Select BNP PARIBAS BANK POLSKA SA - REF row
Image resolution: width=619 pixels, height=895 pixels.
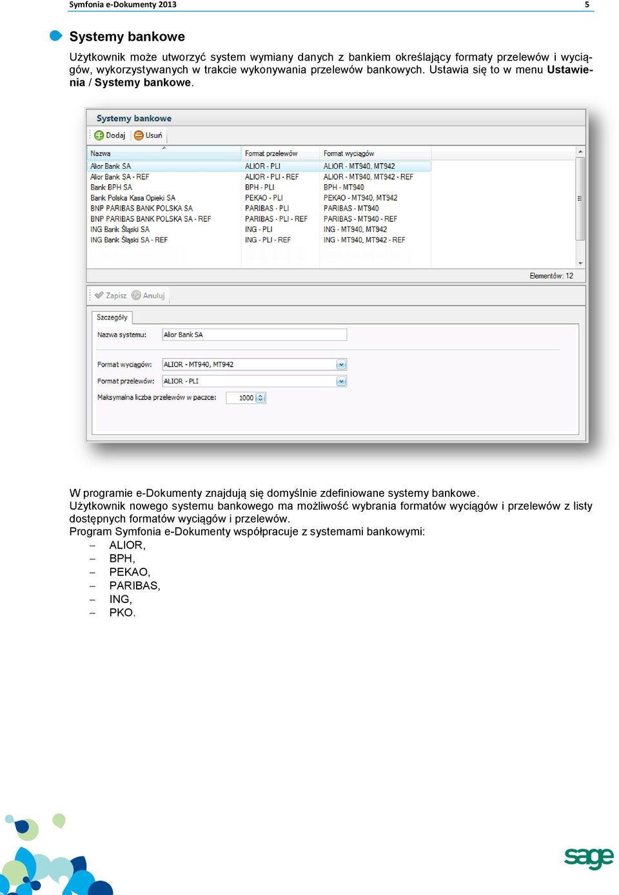259,219
